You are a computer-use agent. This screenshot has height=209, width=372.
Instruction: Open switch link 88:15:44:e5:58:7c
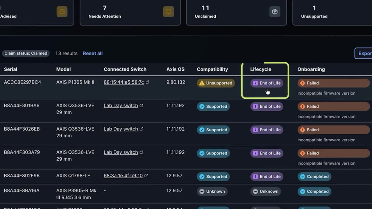point(124,82)
